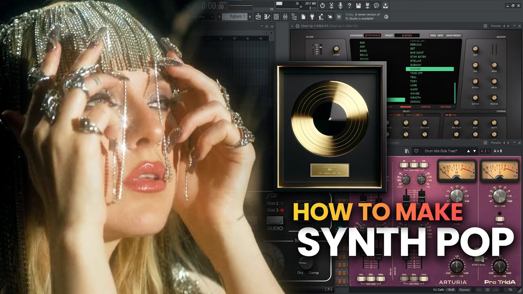Toggle the 9K low pass button

pyautogui.click(x=404, y=165)
